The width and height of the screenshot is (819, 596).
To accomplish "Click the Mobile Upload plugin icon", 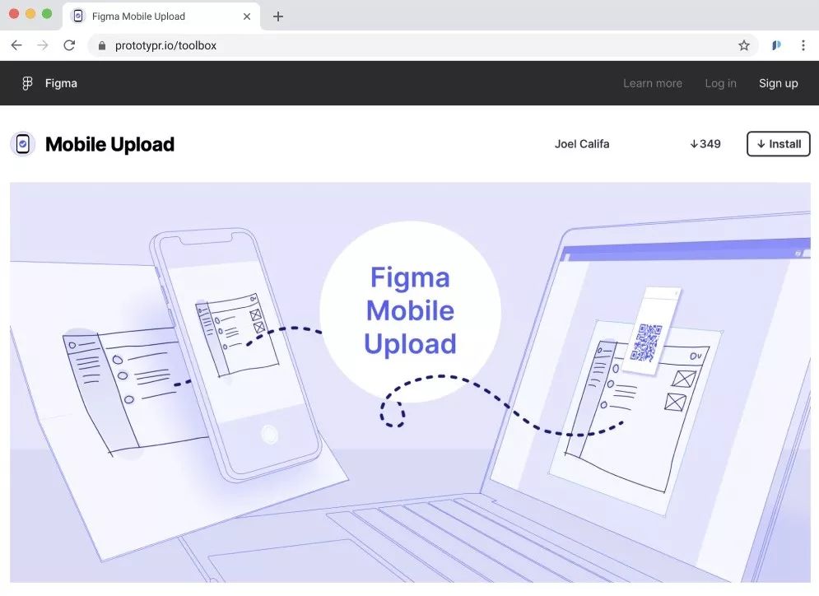I will [22, 144].
